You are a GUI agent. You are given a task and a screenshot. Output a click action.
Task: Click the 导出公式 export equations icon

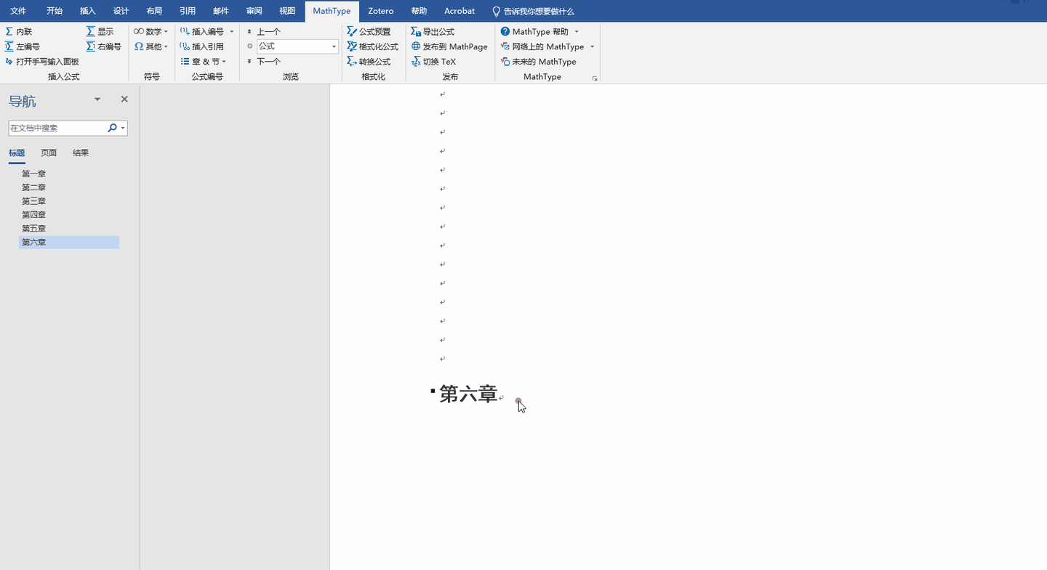(x=416, y=31)
